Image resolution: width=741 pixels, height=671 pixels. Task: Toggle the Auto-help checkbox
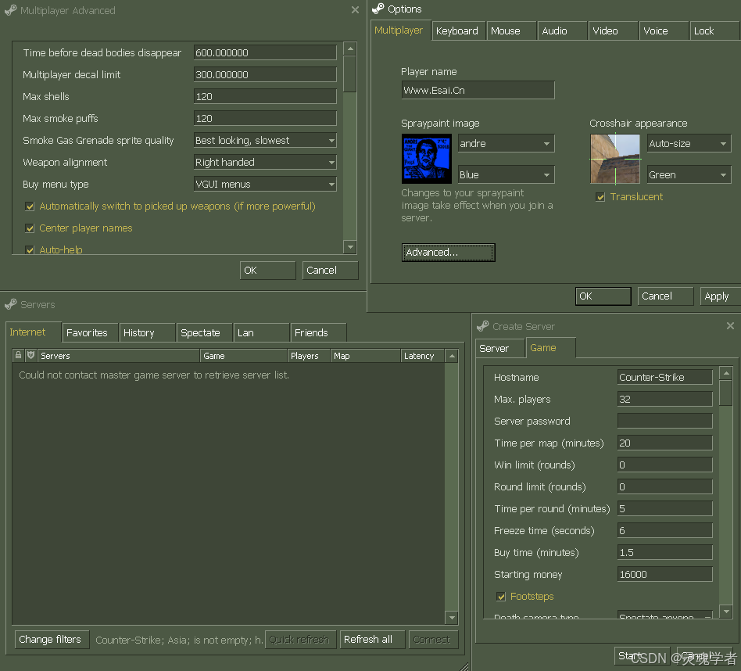(x=30, y=250)
